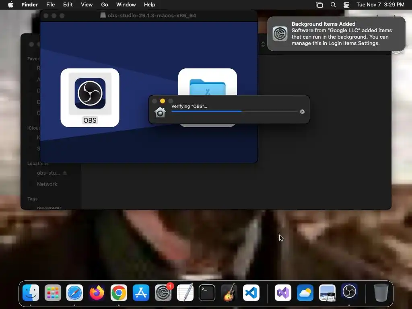Open Preview from the Dock
412x309 pixels.
point(327,293)
